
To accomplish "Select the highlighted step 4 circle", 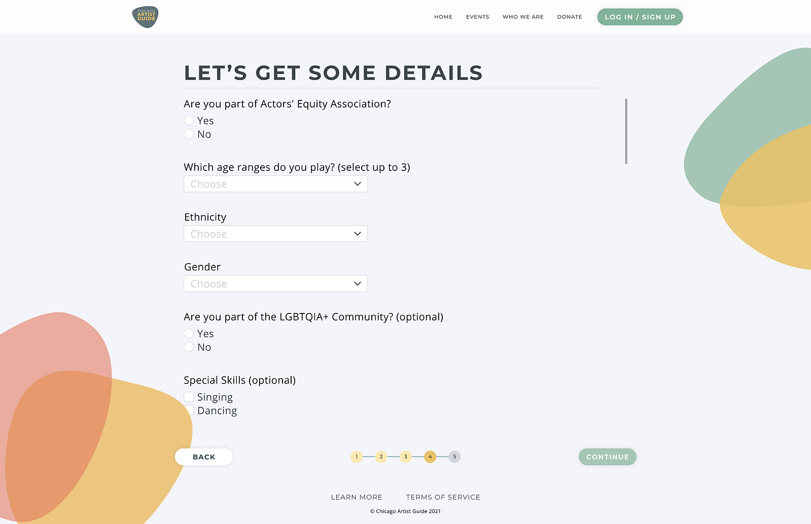I will [430, 457].
